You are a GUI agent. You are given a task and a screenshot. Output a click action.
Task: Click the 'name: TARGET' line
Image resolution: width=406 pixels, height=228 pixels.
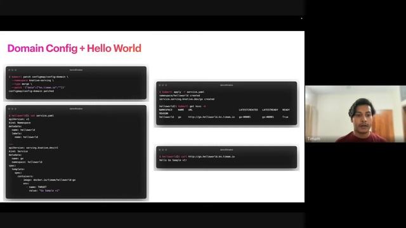point(36,187)
